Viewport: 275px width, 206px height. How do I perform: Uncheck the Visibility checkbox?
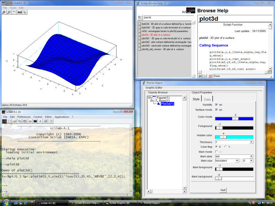[x=216, y=104]
